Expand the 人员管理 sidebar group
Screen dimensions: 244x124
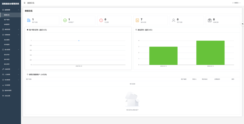click(x=10, y=74)
